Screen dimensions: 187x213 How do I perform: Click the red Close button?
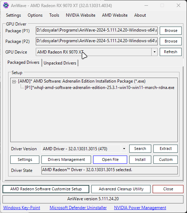click(x=168, y=189)
